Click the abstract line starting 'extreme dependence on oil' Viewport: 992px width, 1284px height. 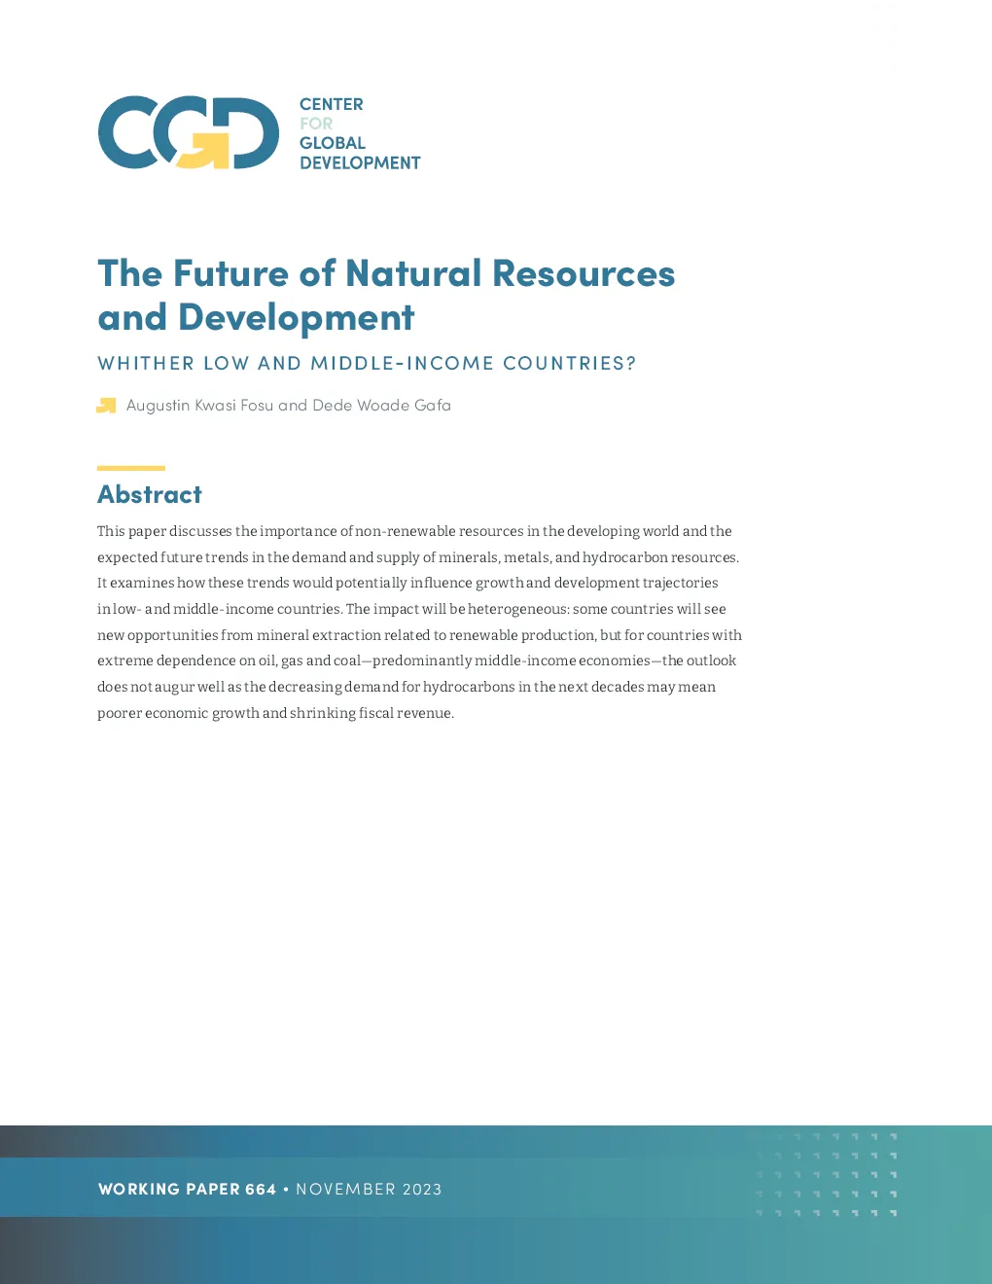point(416,660)
